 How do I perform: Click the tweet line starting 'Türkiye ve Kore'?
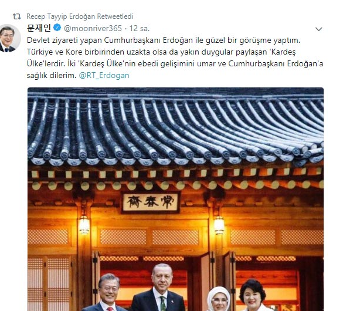[x=161, y=52]
